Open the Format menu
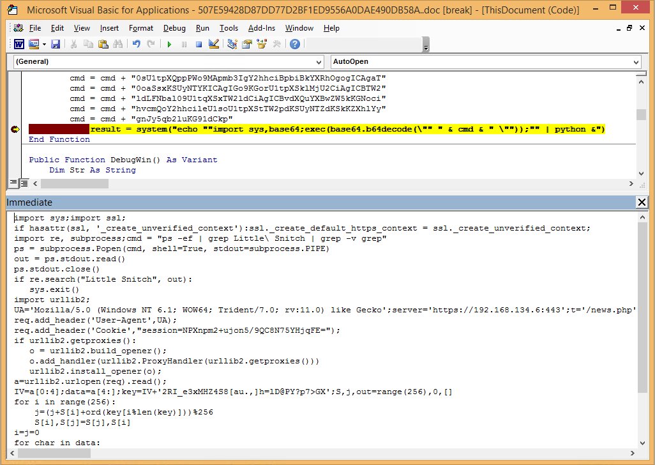This screenshot has width=655, height=465. coord(141,28)
